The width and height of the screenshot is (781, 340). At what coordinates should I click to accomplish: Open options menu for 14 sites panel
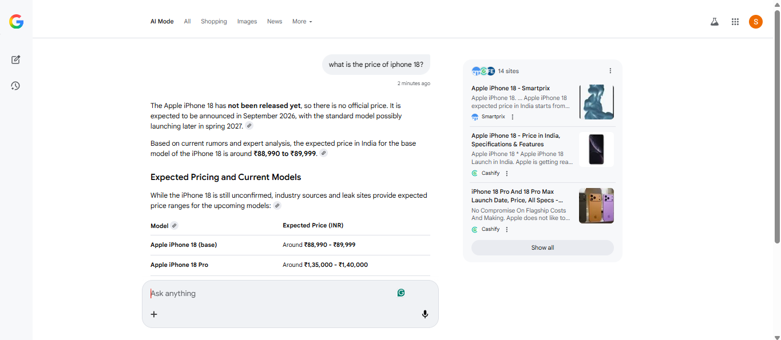pos(610,71)
